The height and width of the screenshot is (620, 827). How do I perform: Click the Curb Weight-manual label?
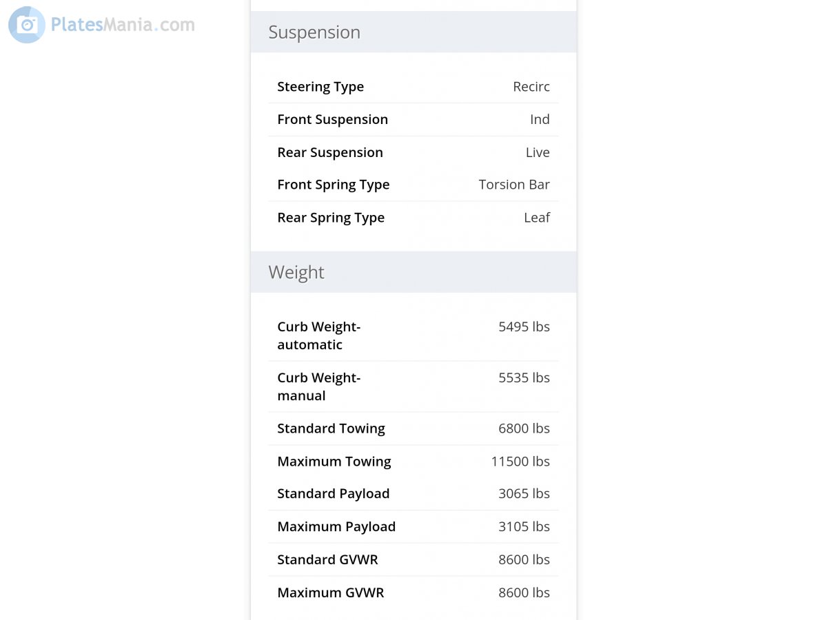318,386
